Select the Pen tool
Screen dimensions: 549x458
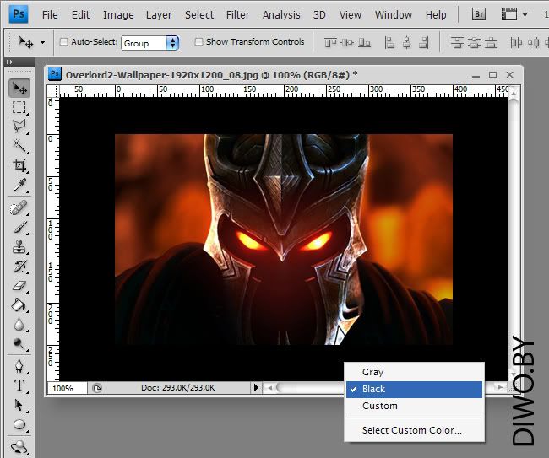[x=19, y=367]
